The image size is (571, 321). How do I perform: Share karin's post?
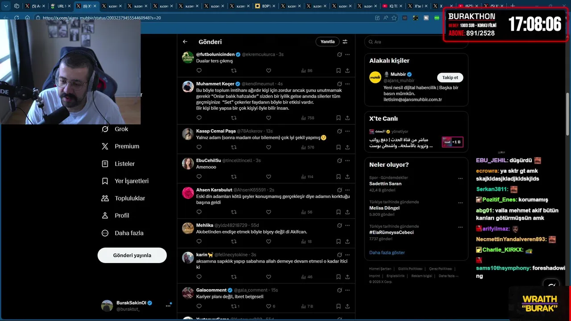click(348, 277)
